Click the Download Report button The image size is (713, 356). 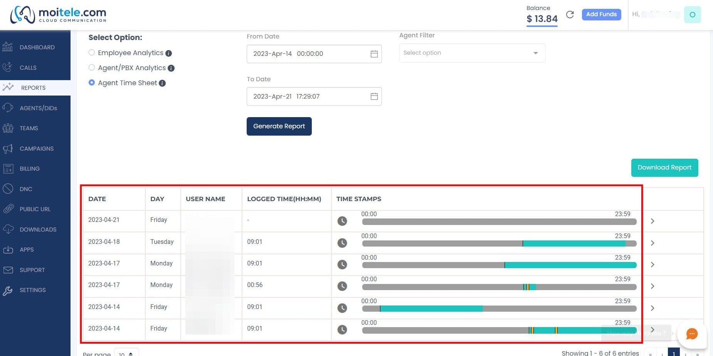[x=664, y=168]
